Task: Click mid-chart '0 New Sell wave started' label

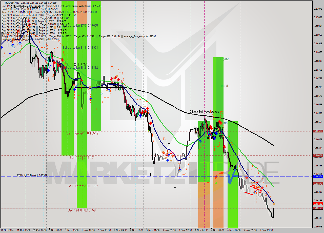Action: point(205,112)
